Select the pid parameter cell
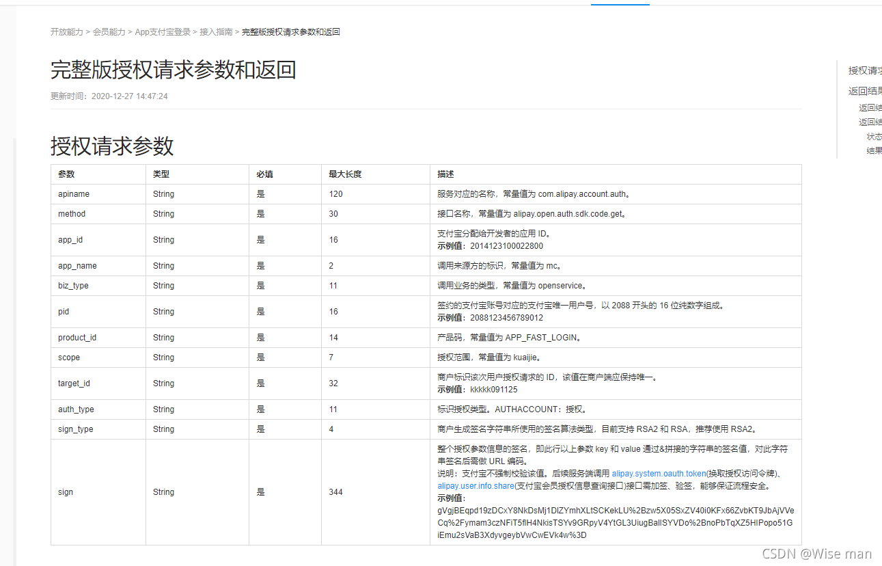The width and height of the screenshot is (882, 566). click(98, 312)
